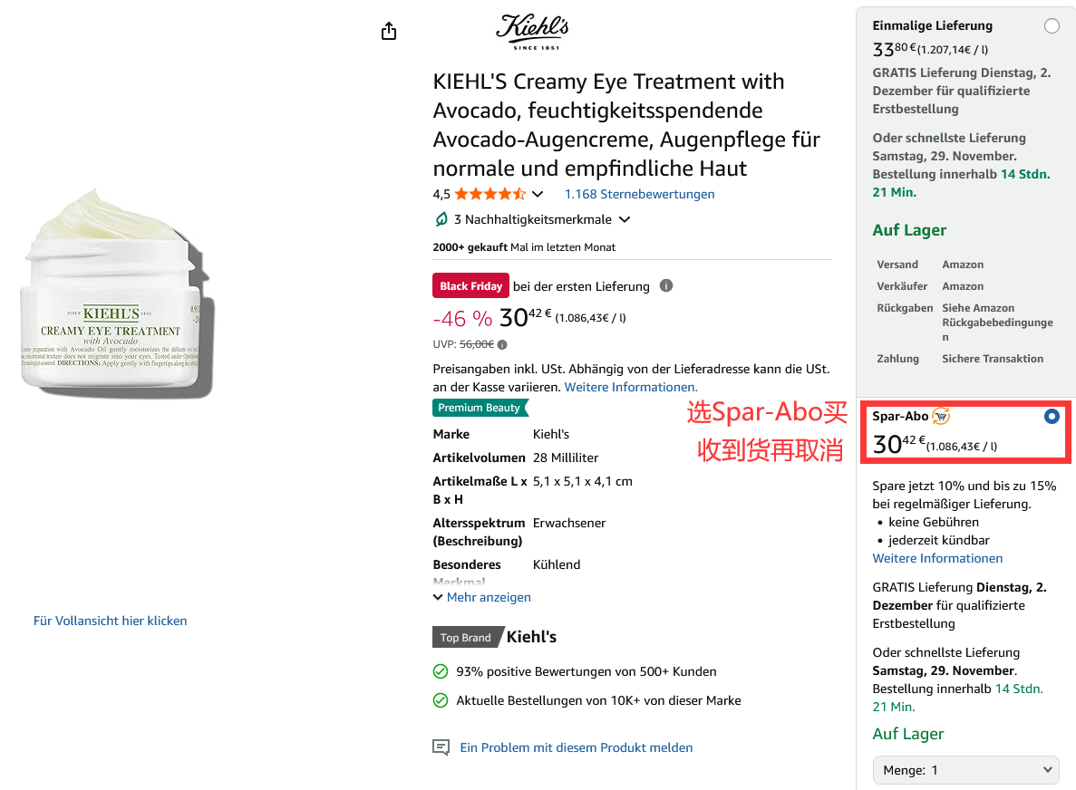Screen dimensions: 1076x790
Task: Click the speech bubble report problem icon
Action: [441, 747]
